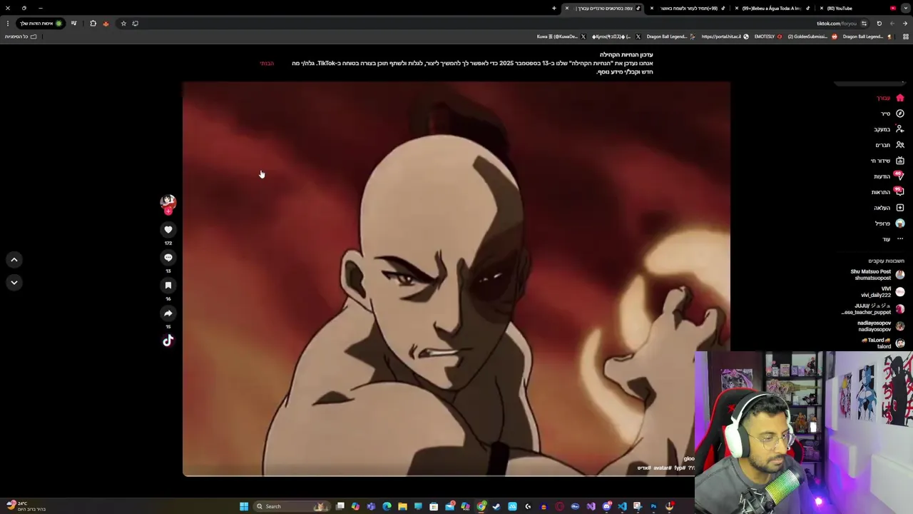Open Activity notifications icon with the 95 badge
Image resolution: width=913 pixels, height=514 pixels.
pyautogui.click(x=899, y=191)
